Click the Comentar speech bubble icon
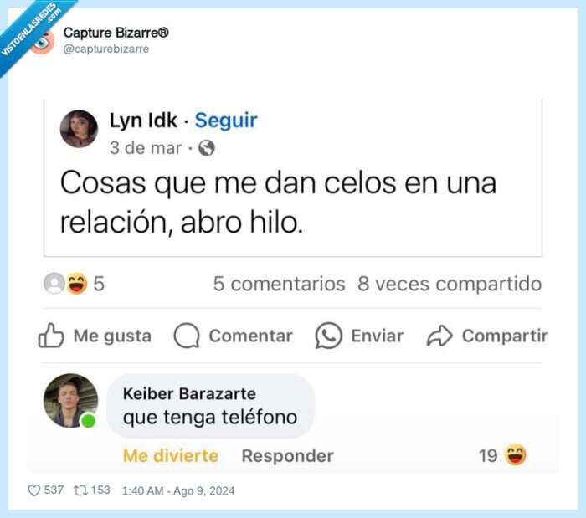 point(187,336)
